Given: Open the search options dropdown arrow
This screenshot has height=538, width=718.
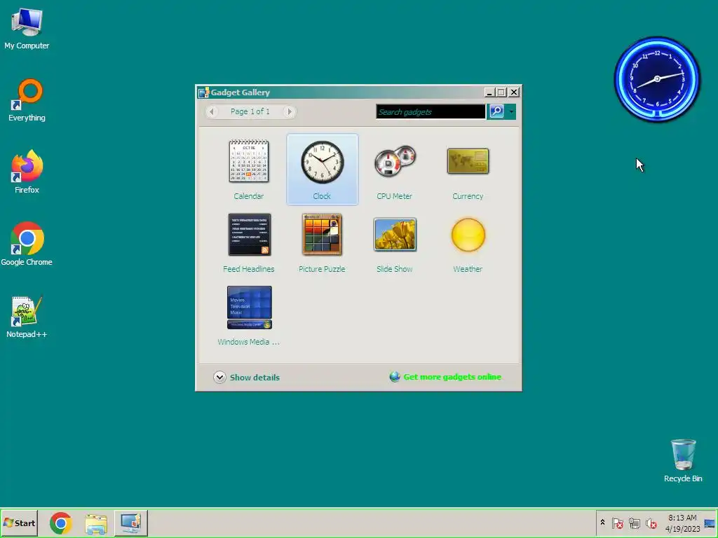Looking at the screenshot, I should (x=511, y=111).
